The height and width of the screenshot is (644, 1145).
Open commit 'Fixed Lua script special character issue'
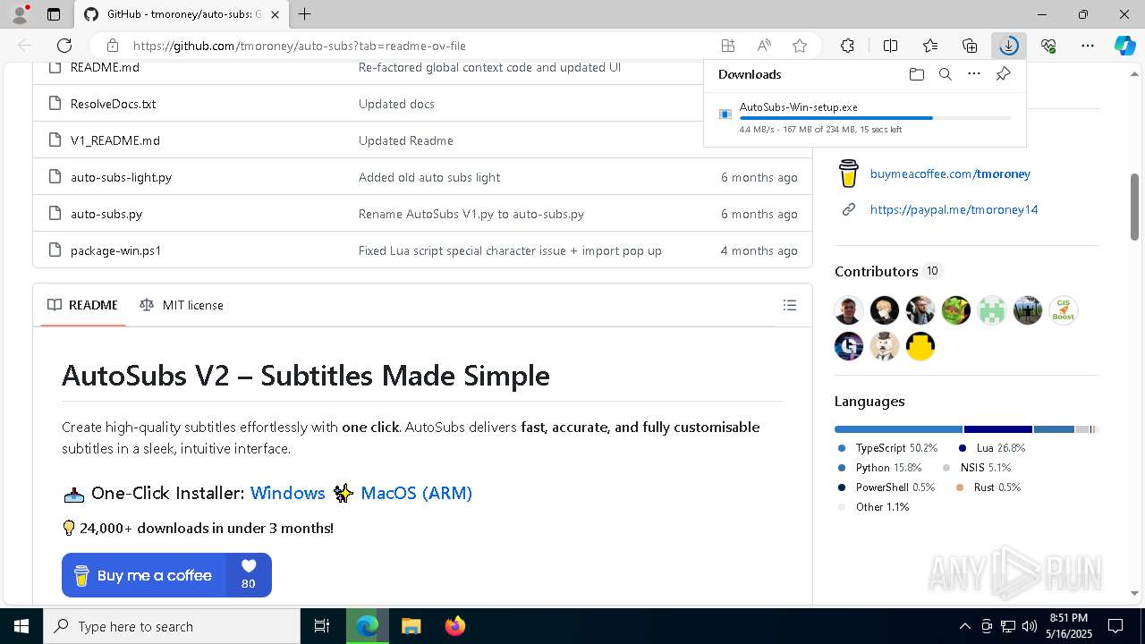(x=510, y=250)
